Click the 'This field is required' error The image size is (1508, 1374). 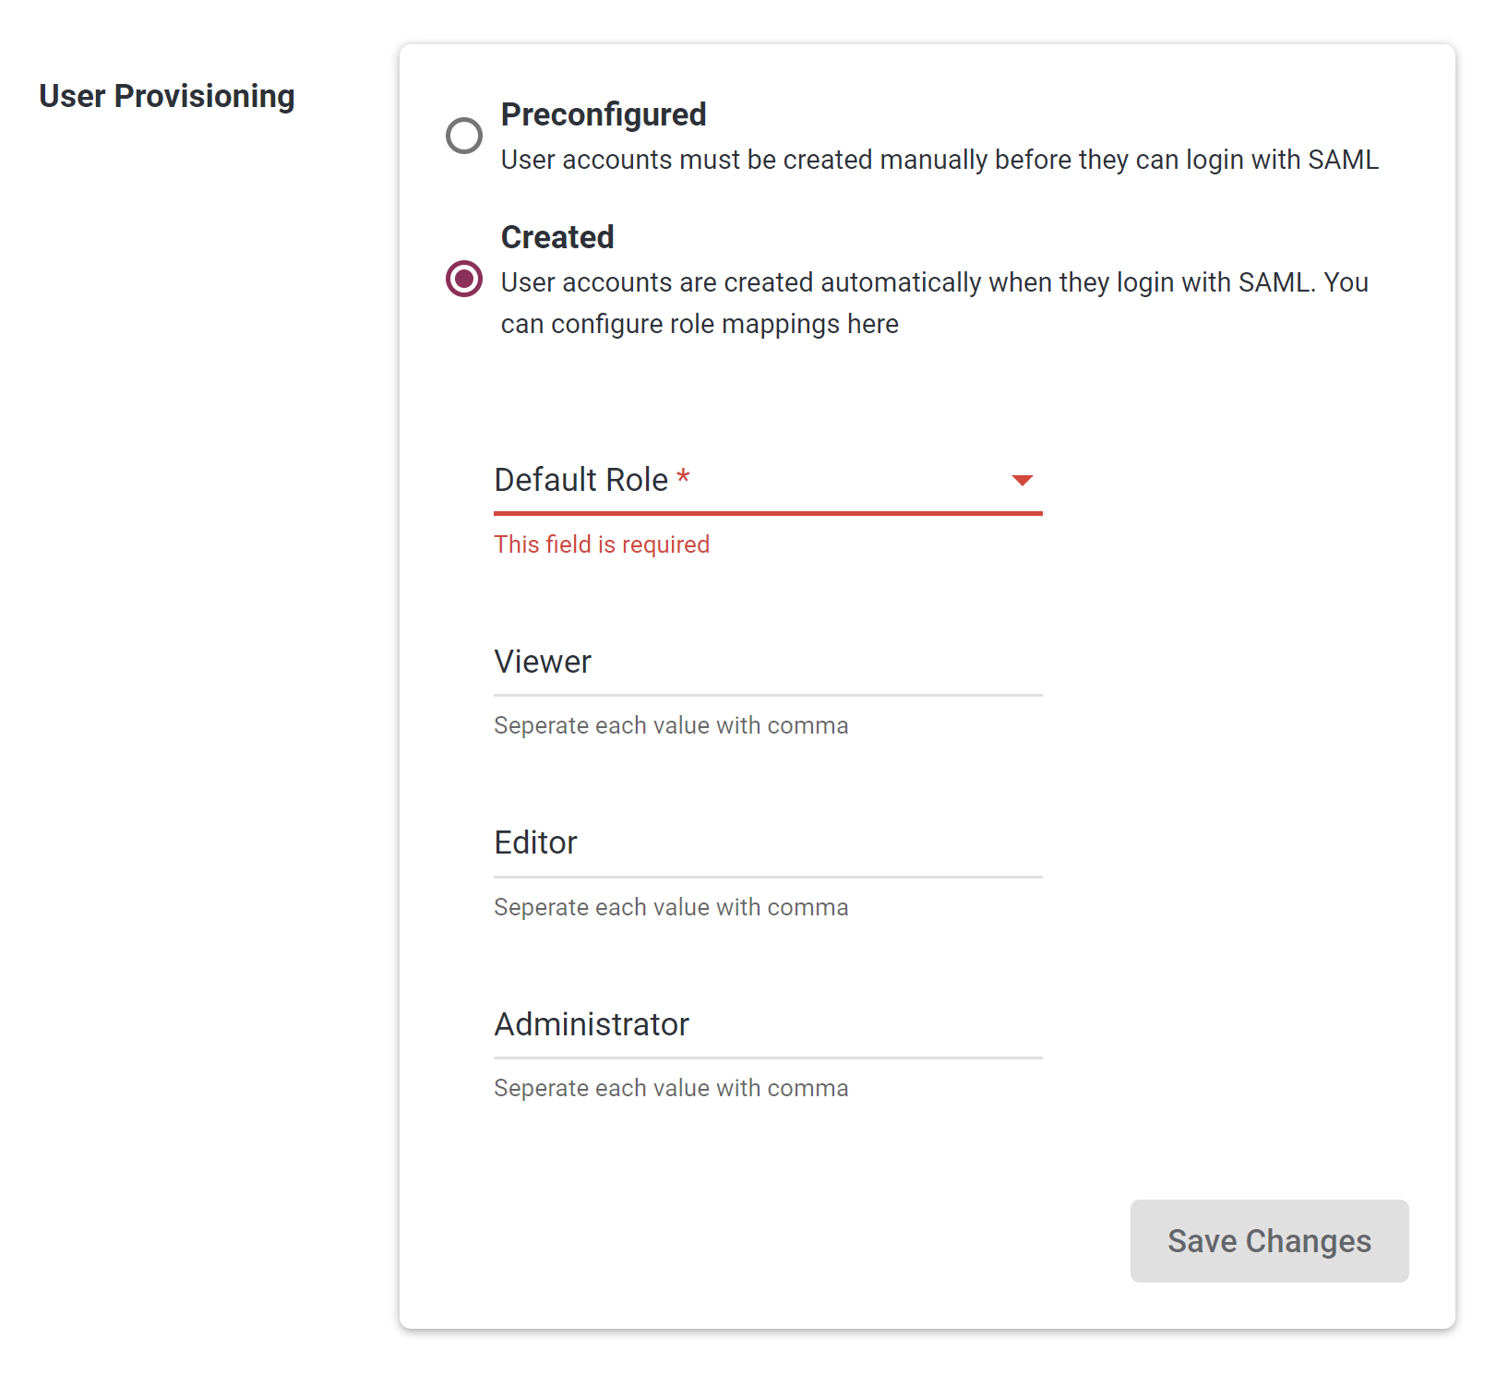[602, 544]
